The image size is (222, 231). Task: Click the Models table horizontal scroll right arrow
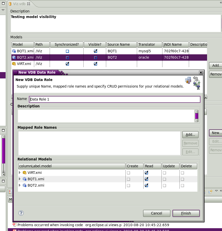pos(206,97)
